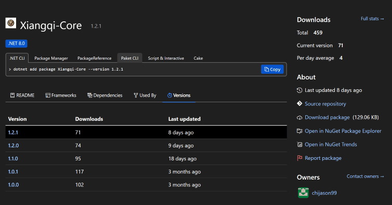Screen dimensions: 392x205
Task: Open version 1.0.1 in the table
Action: pyautogui.click(x=13, y=172)
